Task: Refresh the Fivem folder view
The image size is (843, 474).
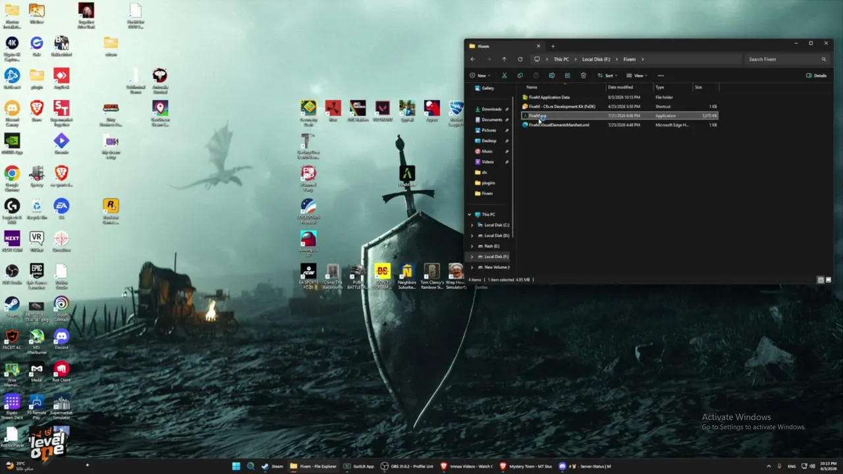Action: (520, 59)
